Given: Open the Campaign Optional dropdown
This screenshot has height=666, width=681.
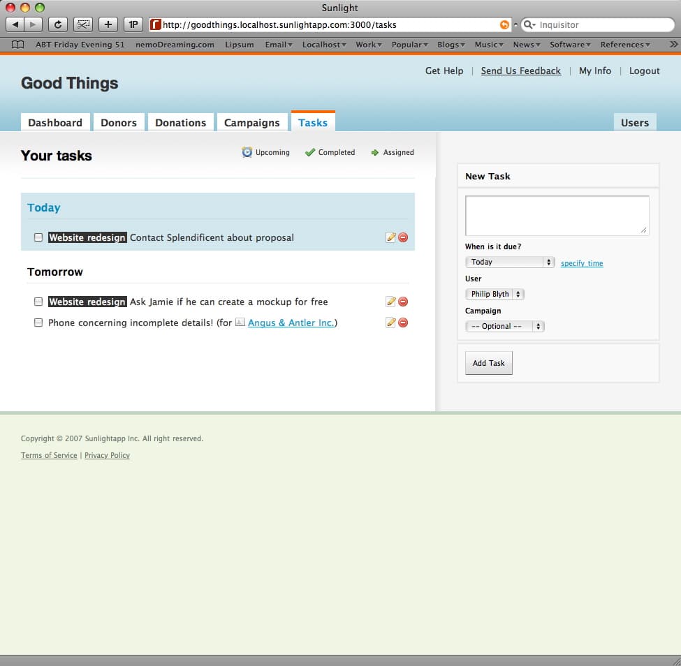Looking at the screenshot, I should (504, 326).
